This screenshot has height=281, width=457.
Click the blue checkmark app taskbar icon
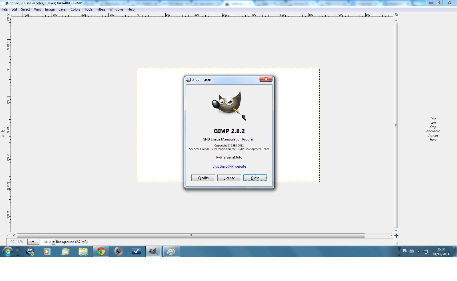pos(136,252)
